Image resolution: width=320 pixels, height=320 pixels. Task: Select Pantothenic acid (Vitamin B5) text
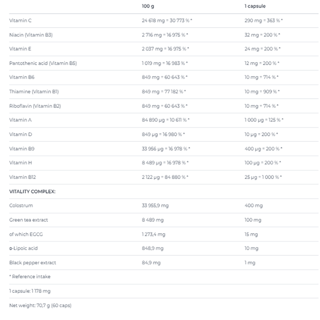point(43,63)
